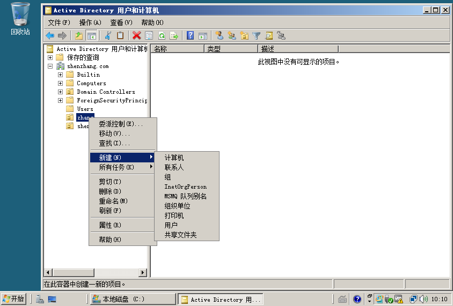Click the scissors Cut toolbar icon
This screenshot has height=306, width=453.
point(108,36)
